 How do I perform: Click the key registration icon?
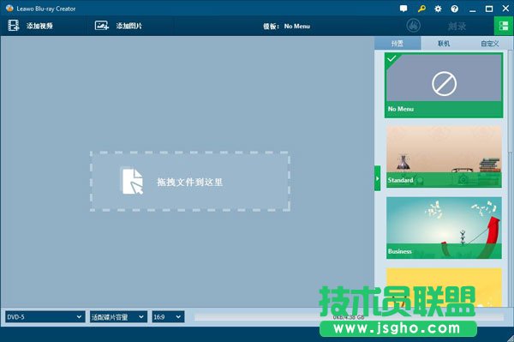tap(421, 9)
